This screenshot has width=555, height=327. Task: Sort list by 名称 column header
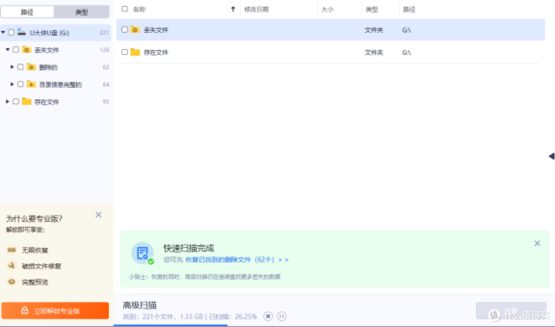pos(139,9)
